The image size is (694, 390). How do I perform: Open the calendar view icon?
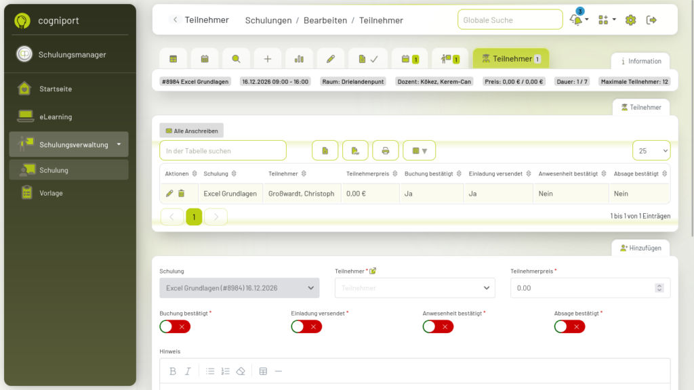[205, 59]
